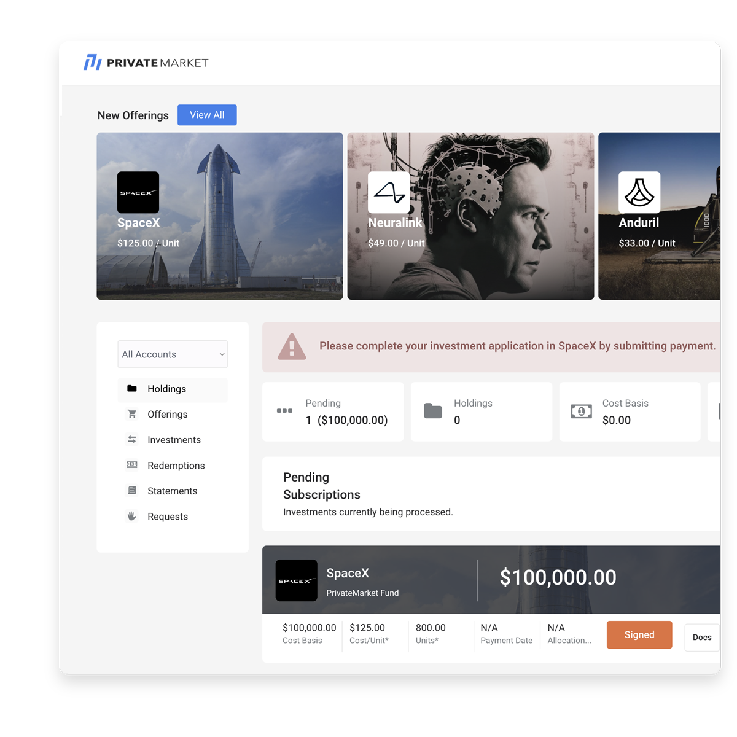Viewport: 737px width, 737px height.
Task: Click the Pending three-dots icon
Action: point(284,411)
